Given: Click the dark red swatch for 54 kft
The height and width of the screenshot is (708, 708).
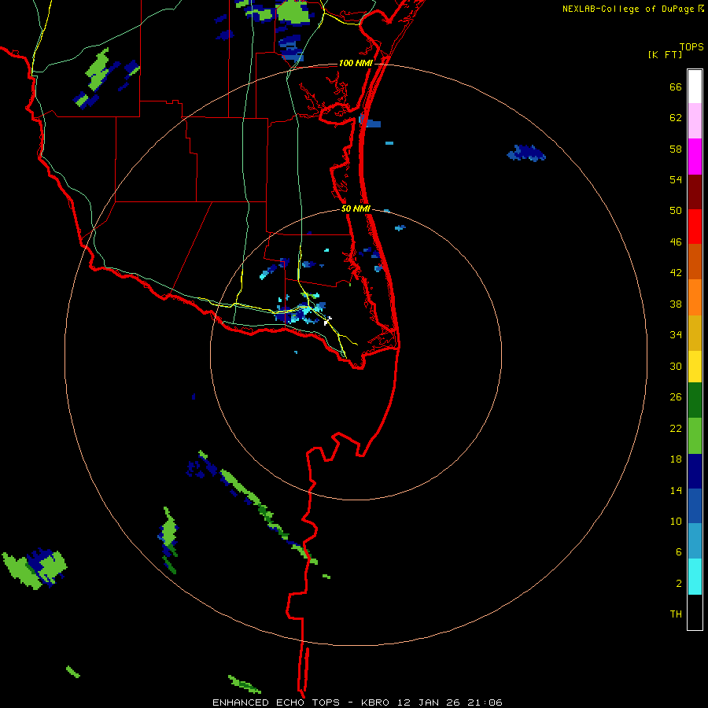Looking at the screenshot, I should [x=695, y=192].
